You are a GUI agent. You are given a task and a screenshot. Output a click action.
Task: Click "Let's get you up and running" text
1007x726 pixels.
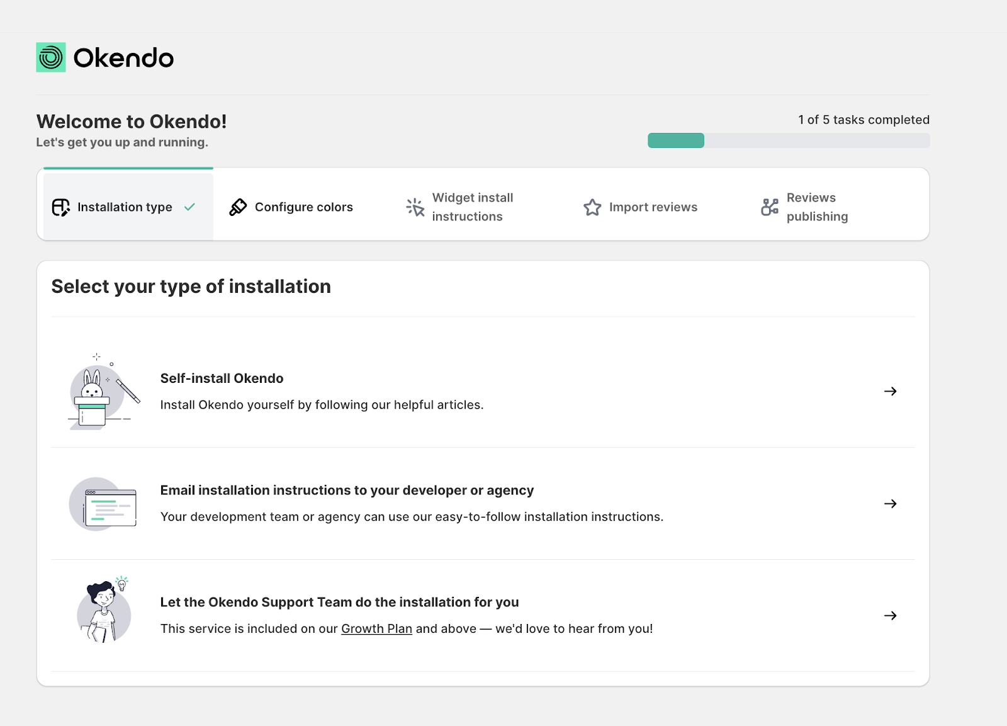[122, 142]
